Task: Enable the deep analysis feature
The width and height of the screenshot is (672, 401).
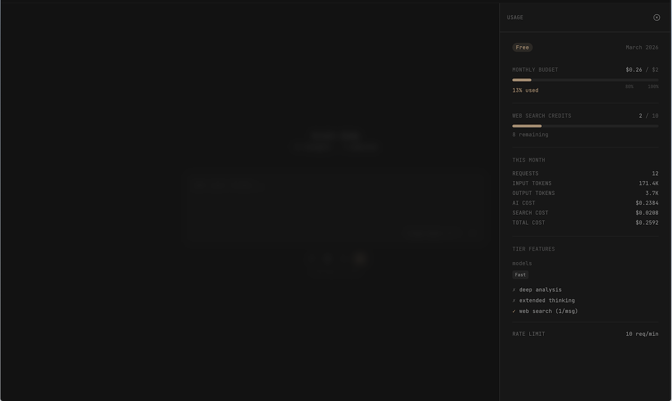Action: [x=537, y=289]
